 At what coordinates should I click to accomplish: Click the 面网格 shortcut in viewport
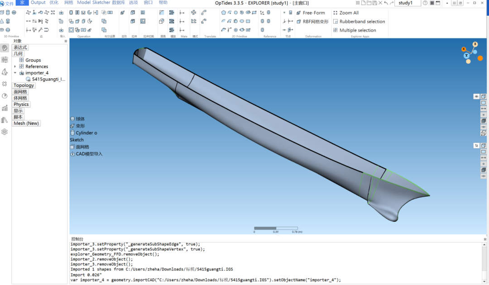(80, 147)
